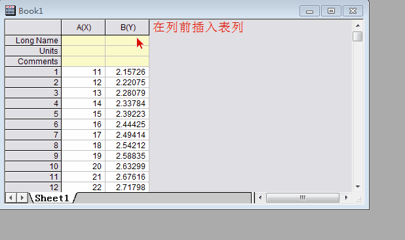
Task: Click sheet tab scroll right arrow
Action: coord(22,198)
